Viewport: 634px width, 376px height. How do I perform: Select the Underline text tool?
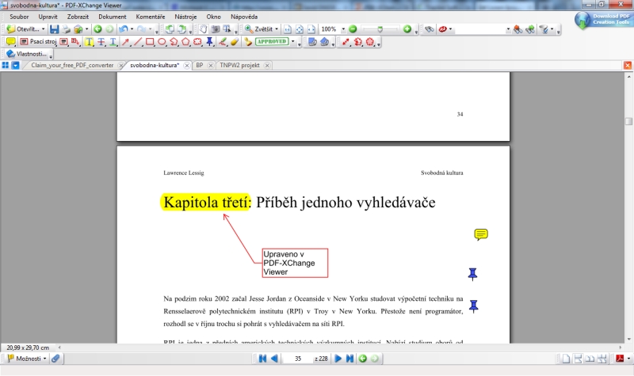(113, 42)
